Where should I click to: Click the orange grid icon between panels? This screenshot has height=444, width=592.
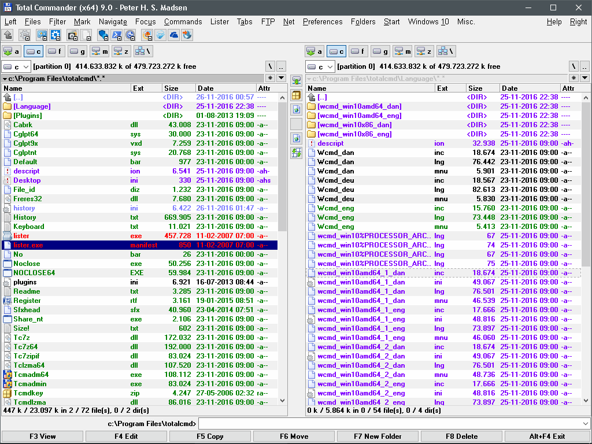click(297, 95)
